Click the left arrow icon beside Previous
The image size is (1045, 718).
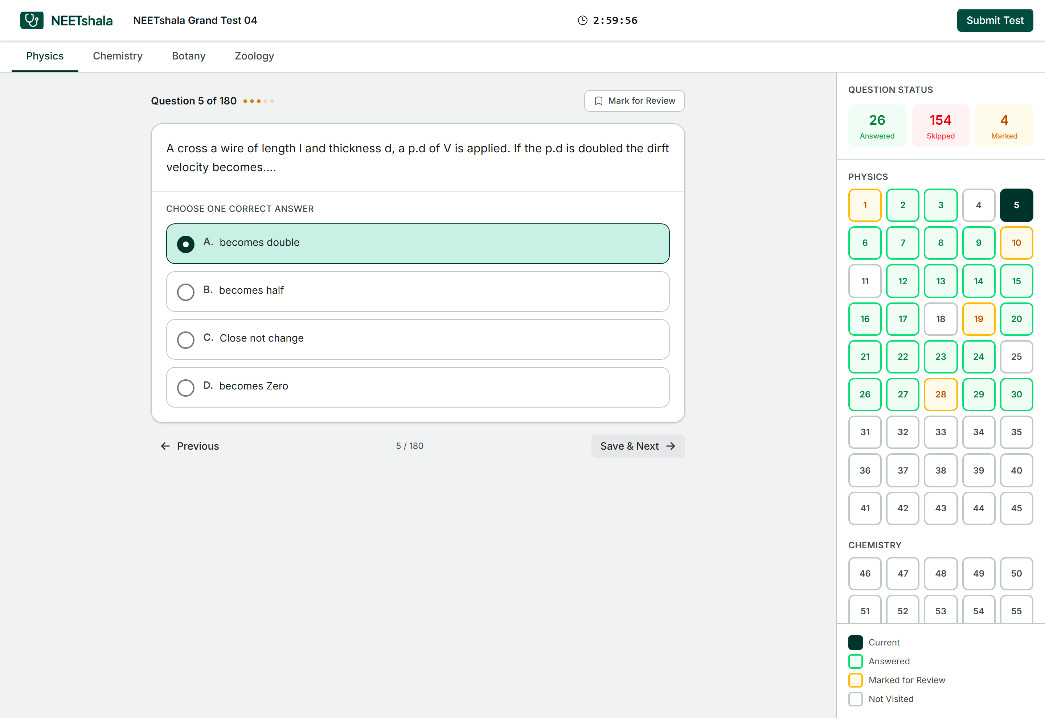tap(165, 446)
